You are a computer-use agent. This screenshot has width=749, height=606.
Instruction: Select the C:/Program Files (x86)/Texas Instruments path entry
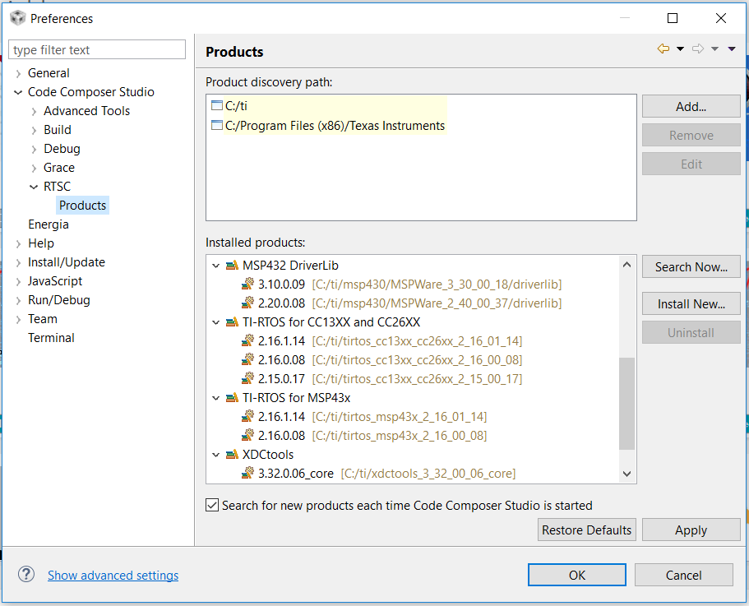pos(335,126)
